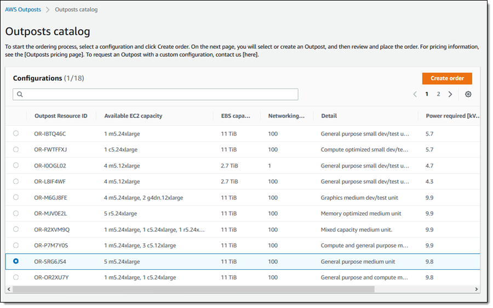
Task: Click OR-IBTQ46C resource ID
Action: click(50, 133)
